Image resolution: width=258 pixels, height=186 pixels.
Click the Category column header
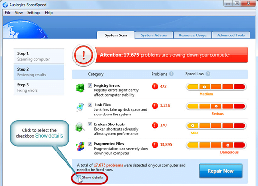click(96, 74)
